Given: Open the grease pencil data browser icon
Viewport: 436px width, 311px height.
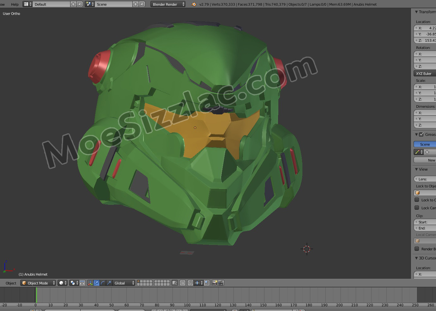Looking at the screenshot, I should 419,152.
